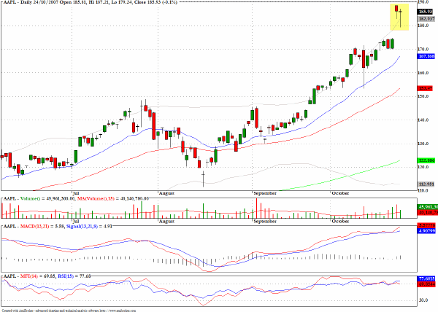Click the Jul label under the price chart
The image size is (438, 312).
76,193
